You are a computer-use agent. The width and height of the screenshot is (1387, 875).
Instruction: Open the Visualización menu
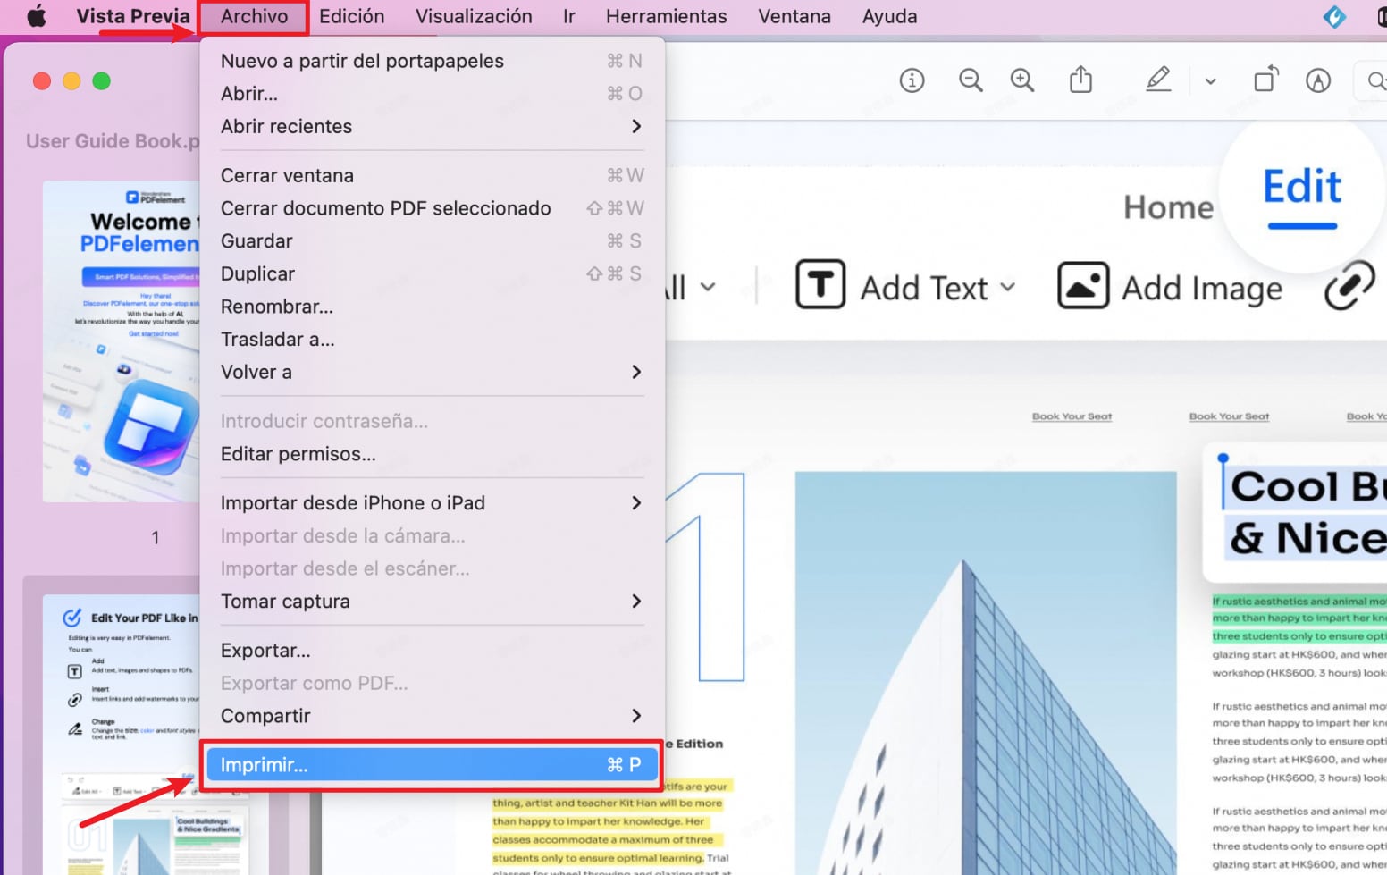[x=474, y=16]
